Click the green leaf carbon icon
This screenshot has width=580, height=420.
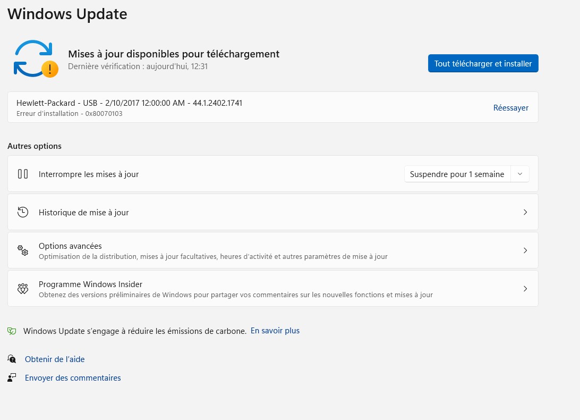tap(12, 331)
